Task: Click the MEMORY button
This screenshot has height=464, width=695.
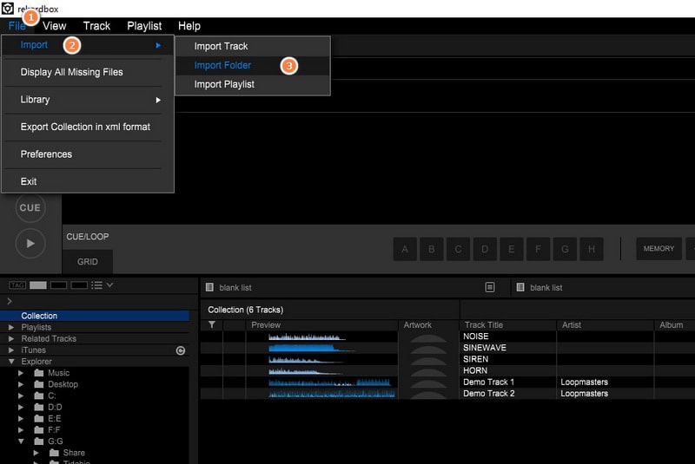Action: pos(659,249)
